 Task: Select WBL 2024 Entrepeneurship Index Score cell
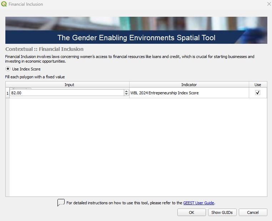189,93
